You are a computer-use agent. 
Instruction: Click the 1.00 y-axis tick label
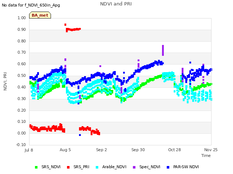point(22,18)
